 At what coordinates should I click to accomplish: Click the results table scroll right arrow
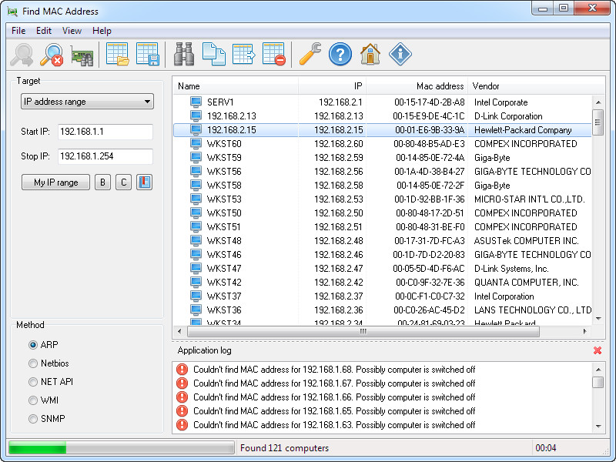(585, 332)
